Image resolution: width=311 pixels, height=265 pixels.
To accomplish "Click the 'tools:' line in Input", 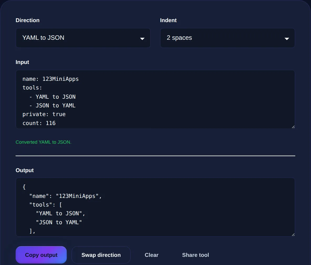I will pyautogui.click(x=32, y=88).
